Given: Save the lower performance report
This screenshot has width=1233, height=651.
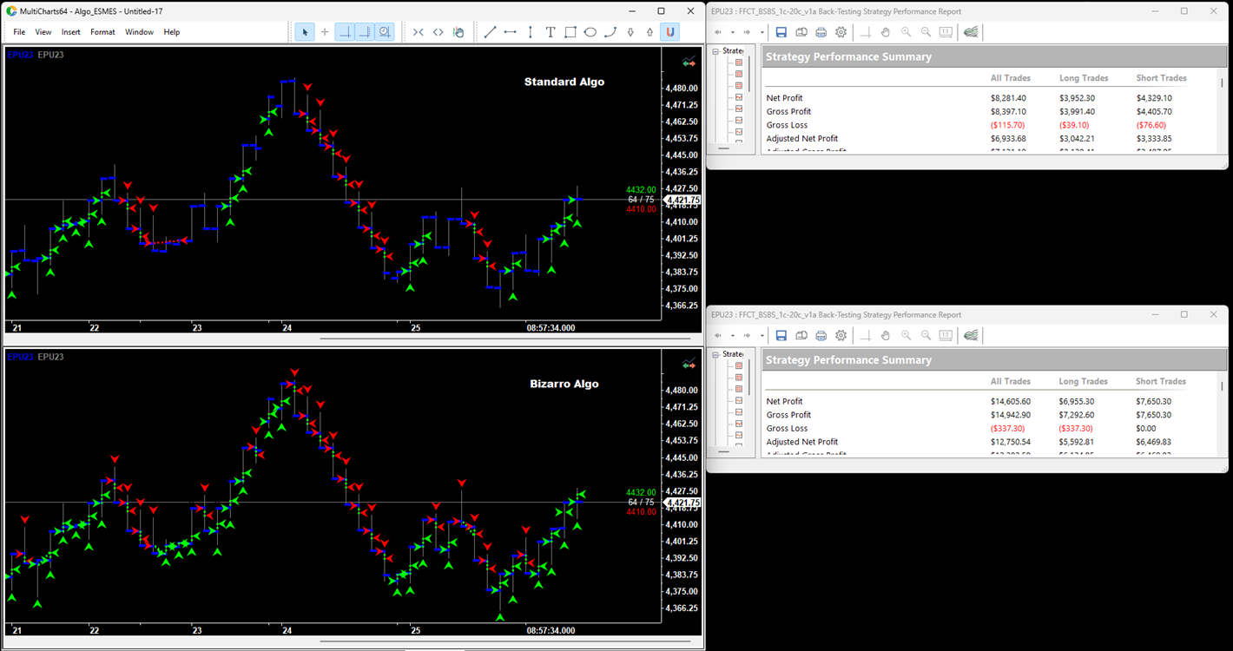Looking at the screenshot, I should 781,335.
